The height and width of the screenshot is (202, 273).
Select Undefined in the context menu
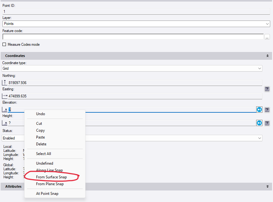tap(44, 163)
